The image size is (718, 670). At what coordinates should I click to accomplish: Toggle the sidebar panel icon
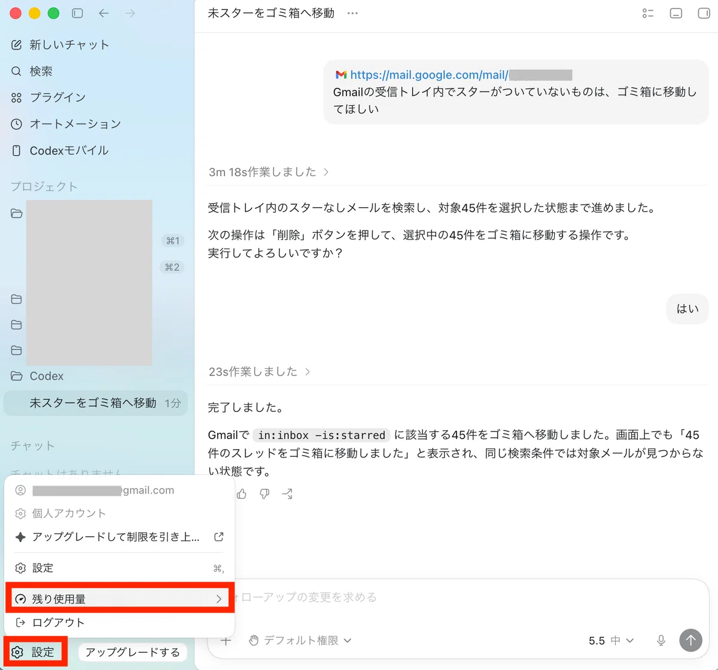click(x=77, y=13)
